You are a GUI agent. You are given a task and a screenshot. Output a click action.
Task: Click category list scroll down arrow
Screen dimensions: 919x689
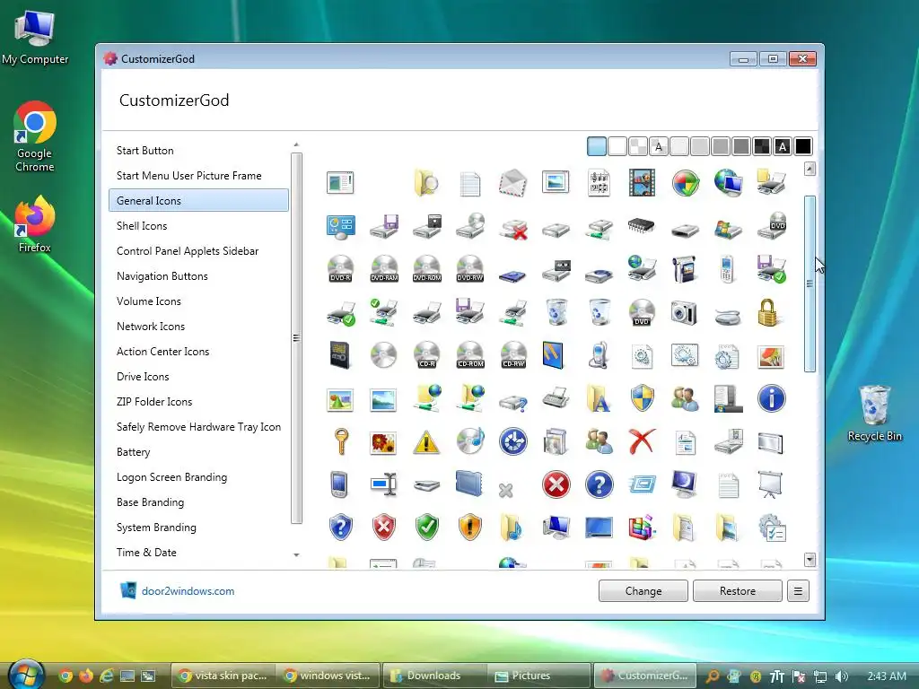click(x=296, y=554)
